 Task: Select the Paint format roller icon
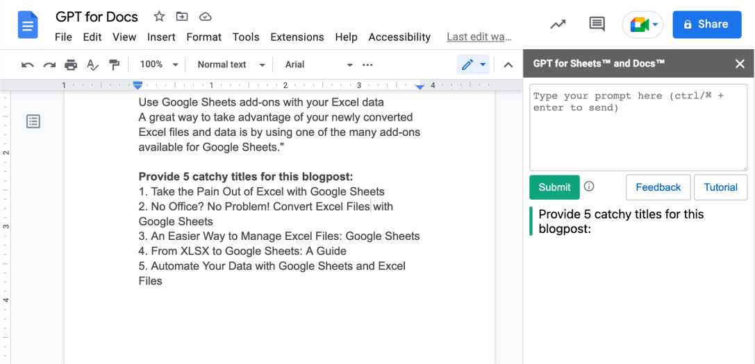point(114,64)
